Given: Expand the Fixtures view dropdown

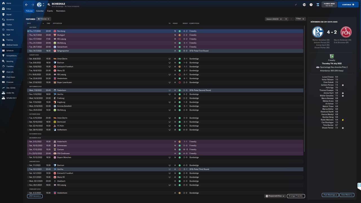Looking at the screenshot, I should [44, 19].
